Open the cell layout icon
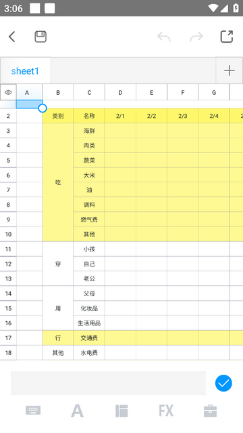 click(122, 411)
